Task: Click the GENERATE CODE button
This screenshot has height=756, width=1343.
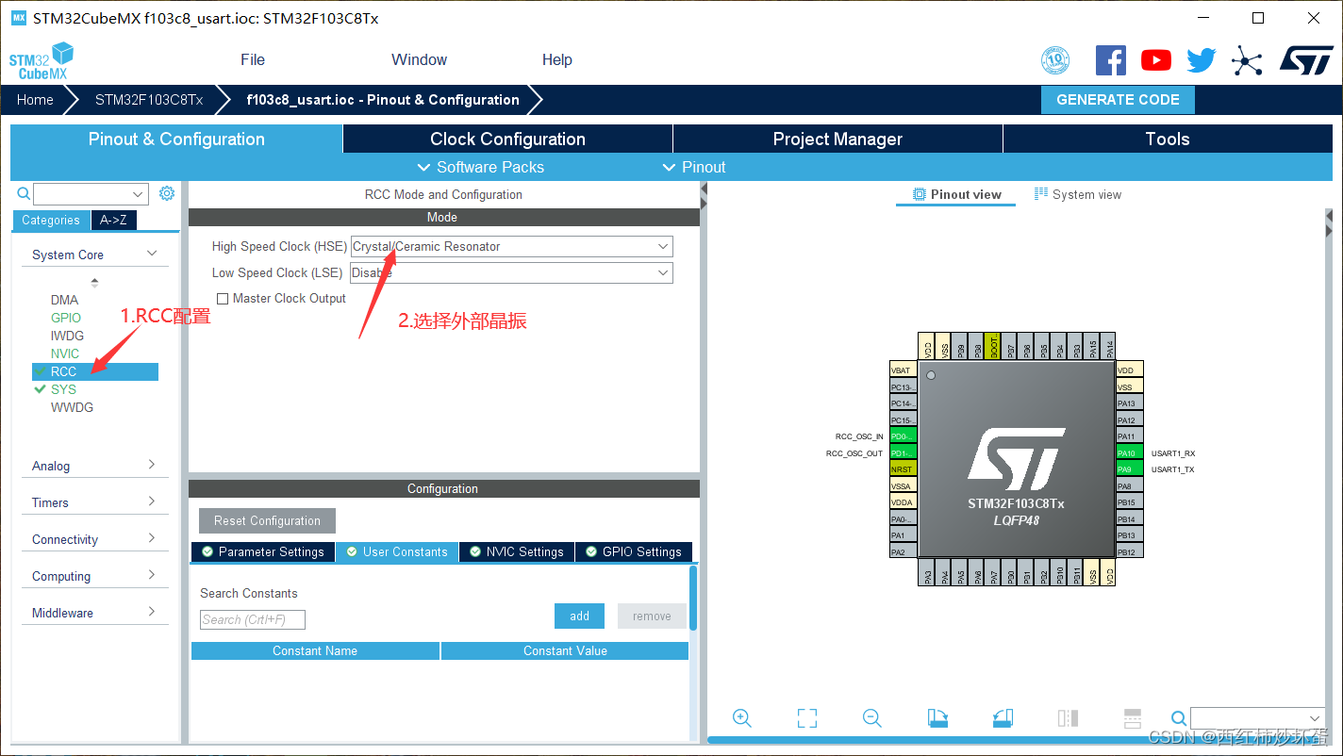Action: (1118, 100)
